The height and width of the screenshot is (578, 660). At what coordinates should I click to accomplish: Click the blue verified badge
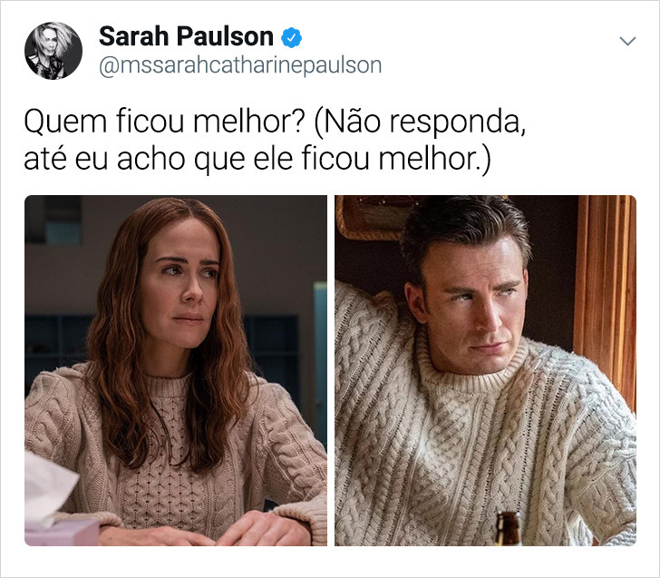click(291, 37)
